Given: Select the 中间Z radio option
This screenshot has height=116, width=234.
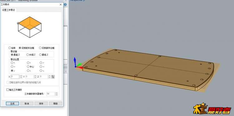Looking at the screenshot, I should [27, 55].
